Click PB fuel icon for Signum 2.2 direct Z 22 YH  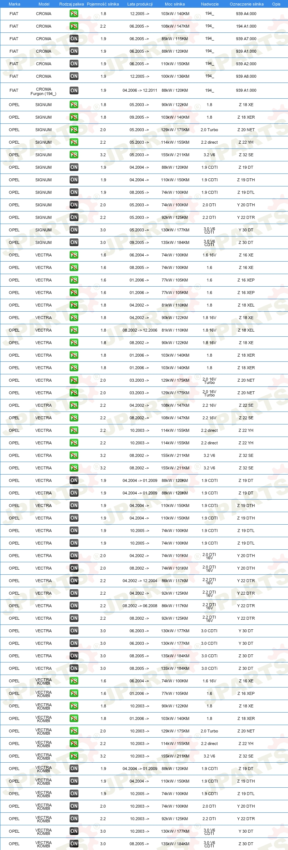pyautogui.click(x=74, y=142)
